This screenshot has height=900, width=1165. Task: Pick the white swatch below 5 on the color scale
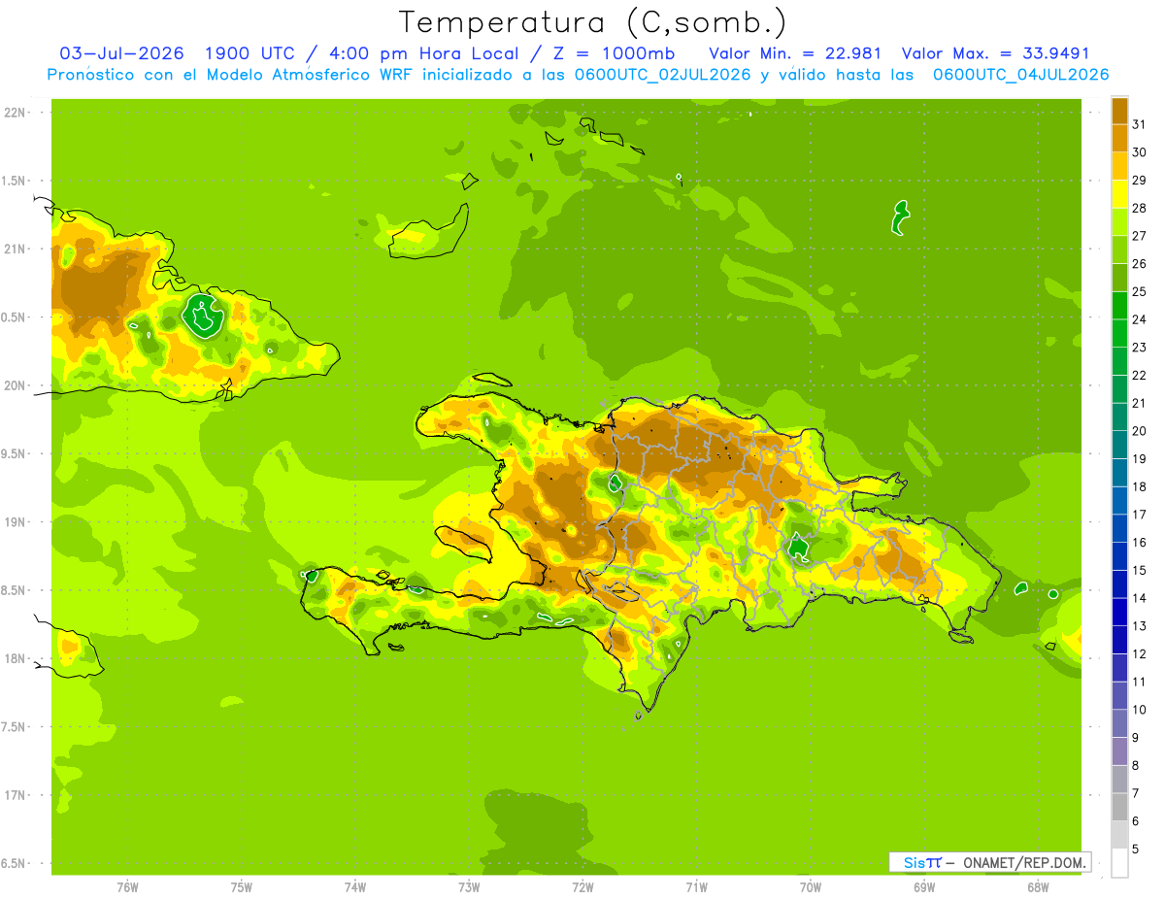click(x=1119, y=863)
